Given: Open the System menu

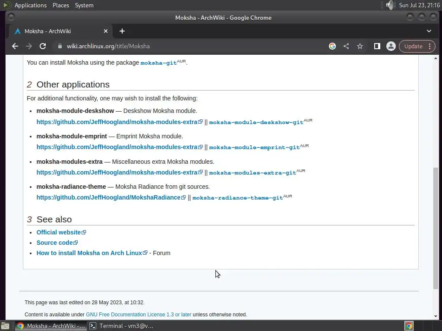Looking at the screenshot, I should click(x=84, y=5).
